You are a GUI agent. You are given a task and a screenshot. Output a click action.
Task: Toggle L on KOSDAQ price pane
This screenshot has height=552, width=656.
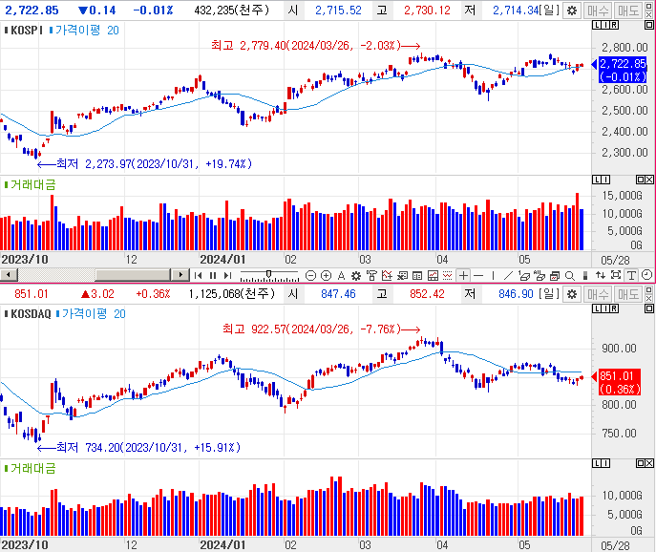click(x=597, y=308)
